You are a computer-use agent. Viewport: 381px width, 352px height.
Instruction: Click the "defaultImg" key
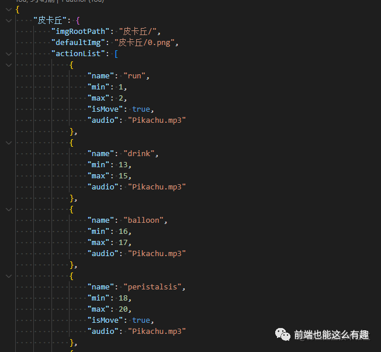pos(78,43)
